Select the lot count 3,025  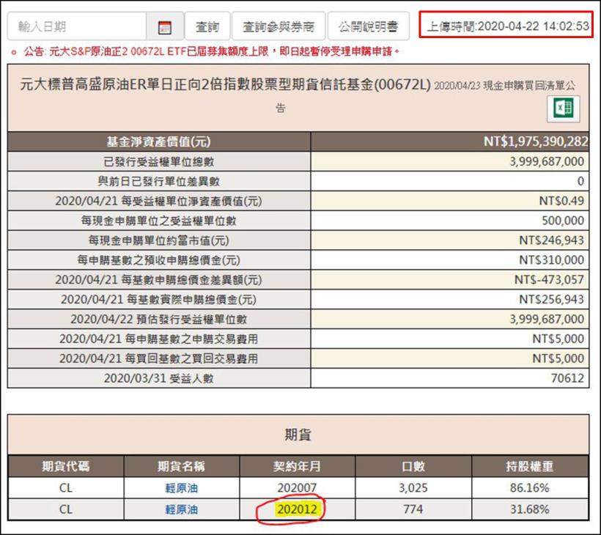point(413,488)
